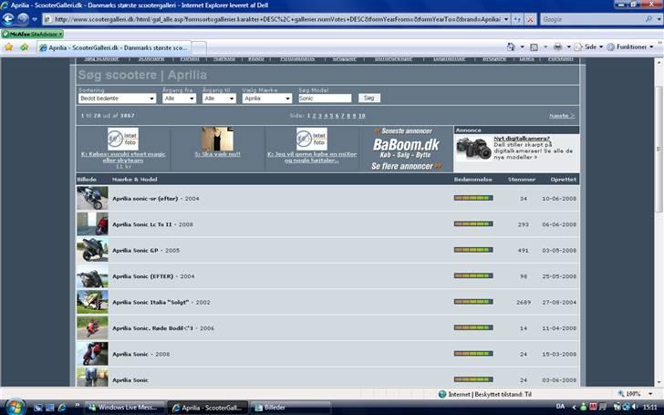Switch to the Aprilia ScooterGalleri browser tab

coord(115,47)
